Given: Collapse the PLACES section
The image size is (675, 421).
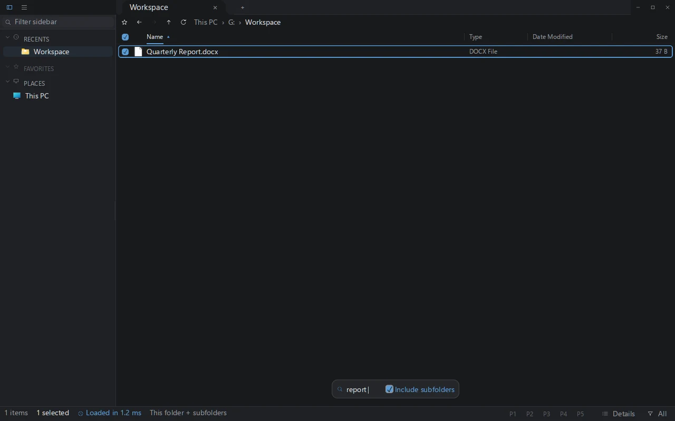Looking at the screenshot, I should pos(7,82).
